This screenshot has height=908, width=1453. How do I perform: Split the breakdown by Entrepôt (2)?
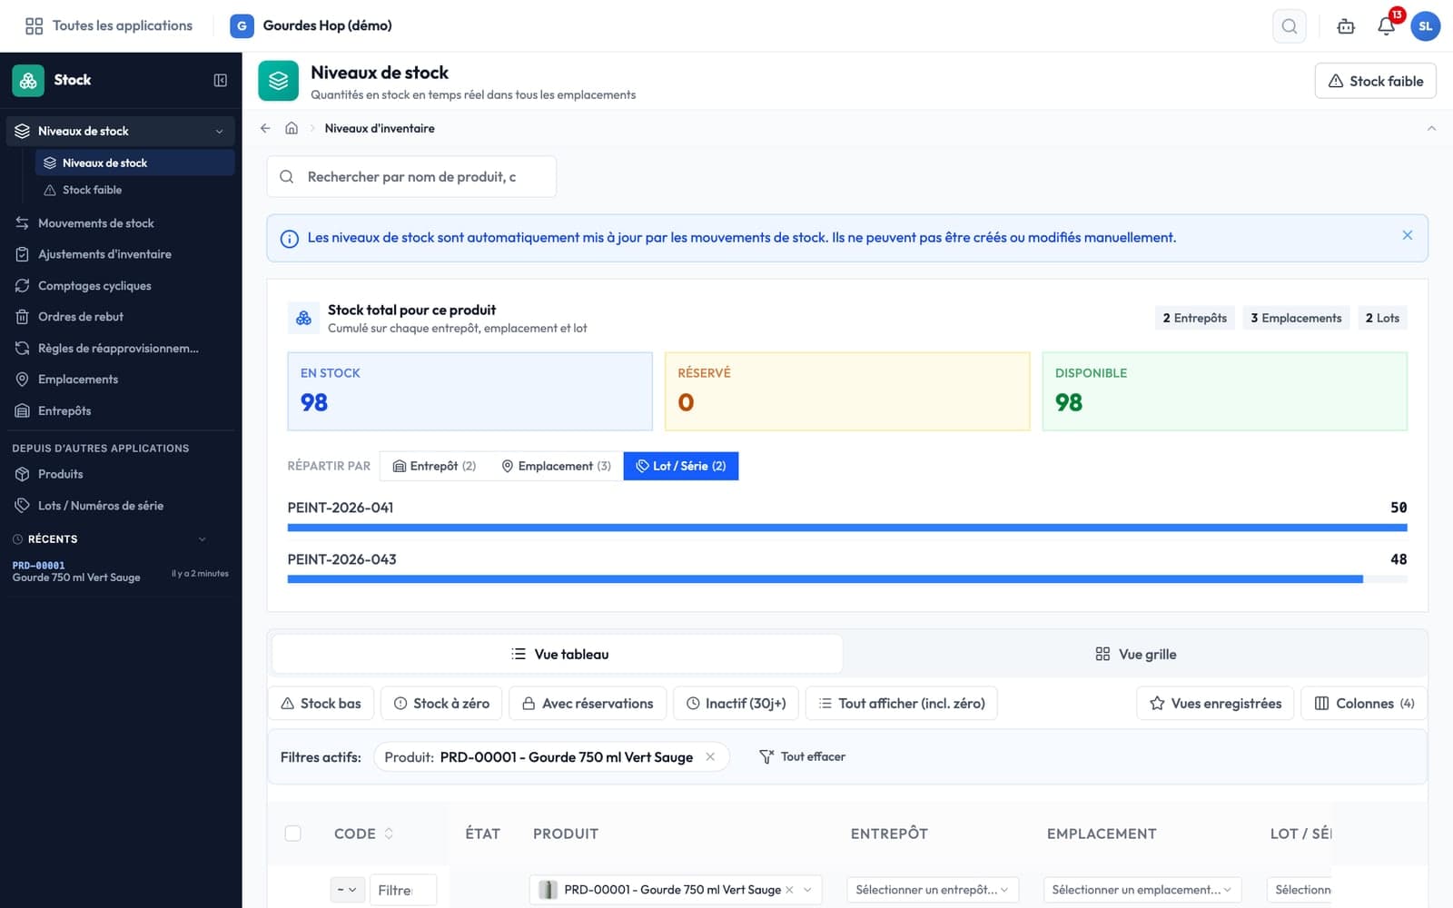(434, 466)
